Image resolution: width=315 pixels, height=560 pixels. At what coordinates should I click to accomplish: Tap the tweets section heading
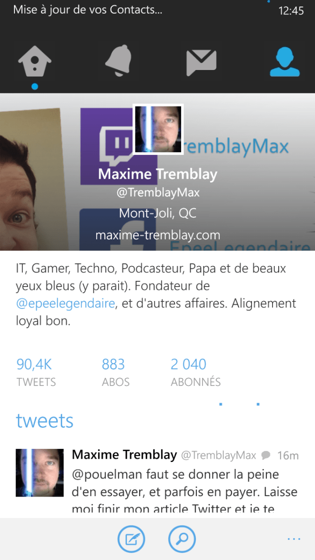pyautogui.click(x=45, y=420)
